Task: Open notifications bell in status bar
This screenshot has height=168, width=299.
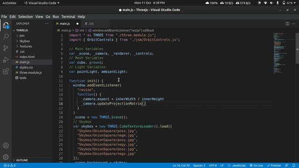Action: 294,166
